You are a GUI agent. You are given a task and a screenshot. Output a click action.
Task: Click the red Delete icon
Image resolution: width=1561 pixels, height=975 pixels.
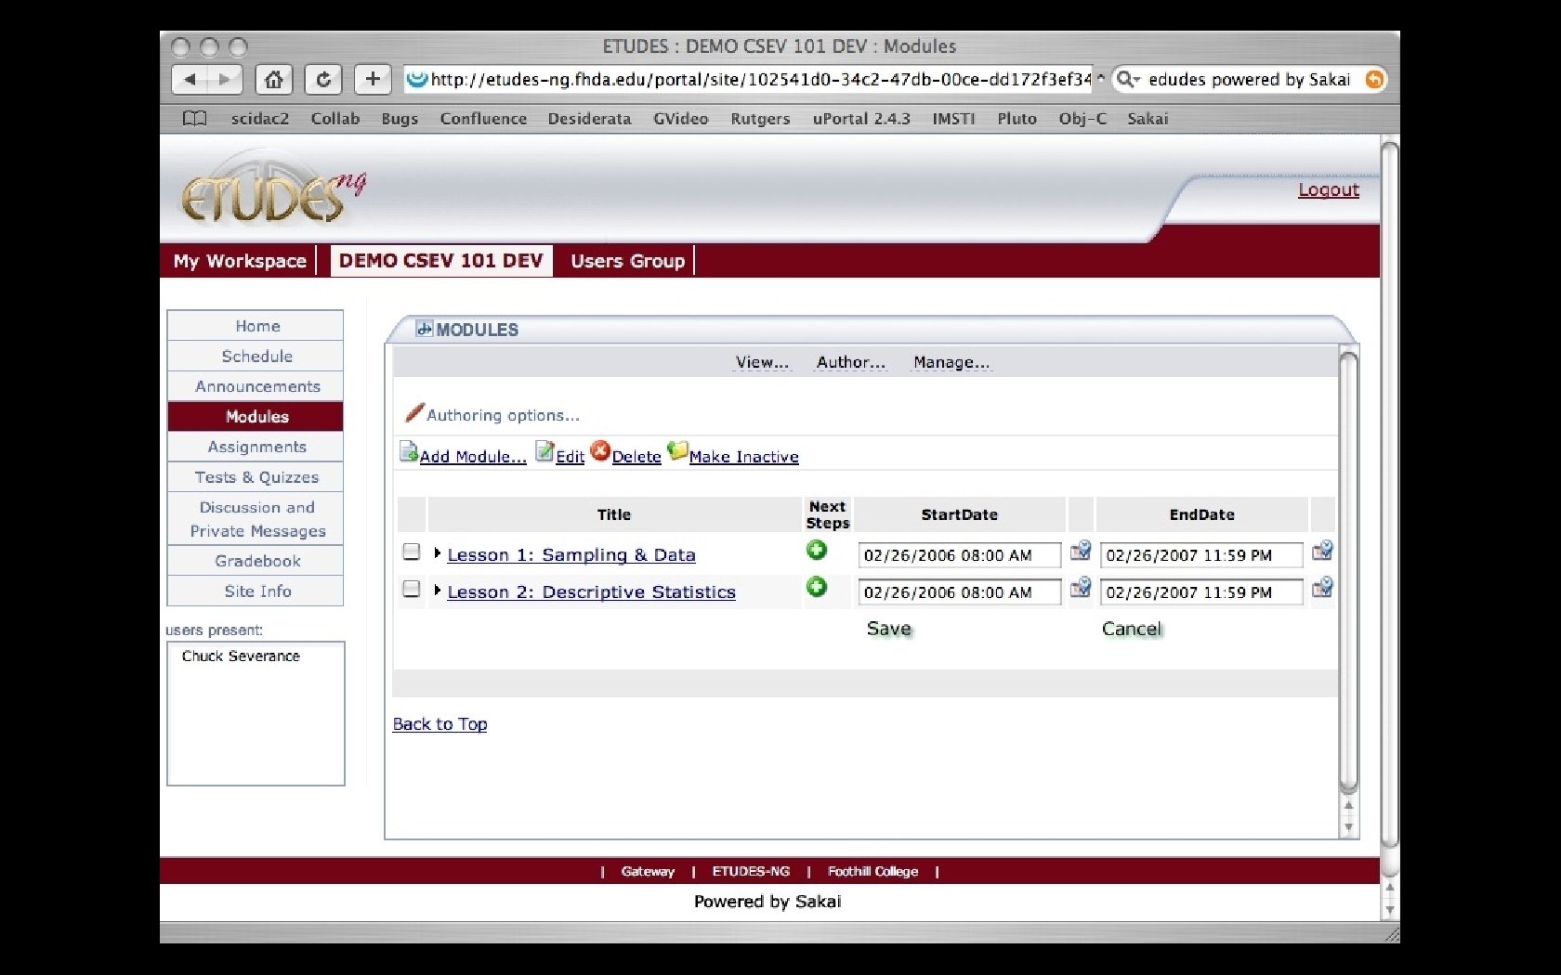600,451
